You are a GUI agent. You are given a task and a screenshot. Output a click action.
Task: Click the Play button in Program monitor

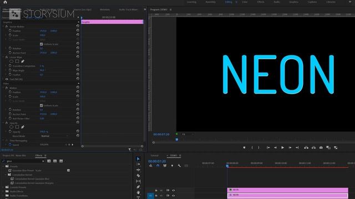tap(282, 148)
